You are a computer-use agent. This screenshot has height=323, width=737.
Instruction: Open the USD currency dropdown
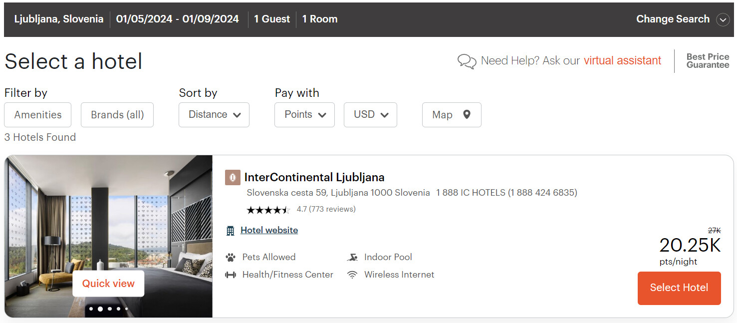(370, 115)
